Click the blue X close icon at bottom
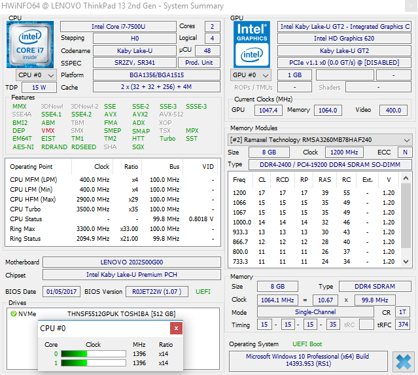The width and height of the screenshot is (418, 375). pyautogui.click(x=404, y=362)
